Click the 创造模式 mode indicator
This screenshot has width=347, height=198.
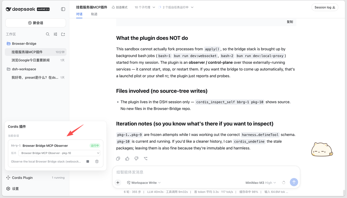coord(119,7)
